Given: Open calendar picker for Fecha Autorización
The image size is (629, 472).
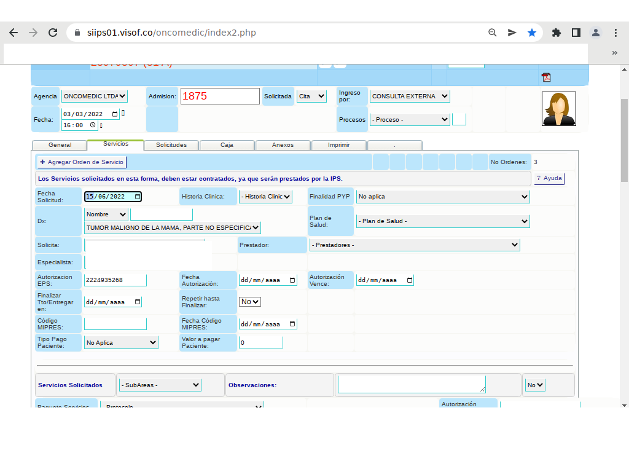Looking at the screenshot, I should click(292, 280).
